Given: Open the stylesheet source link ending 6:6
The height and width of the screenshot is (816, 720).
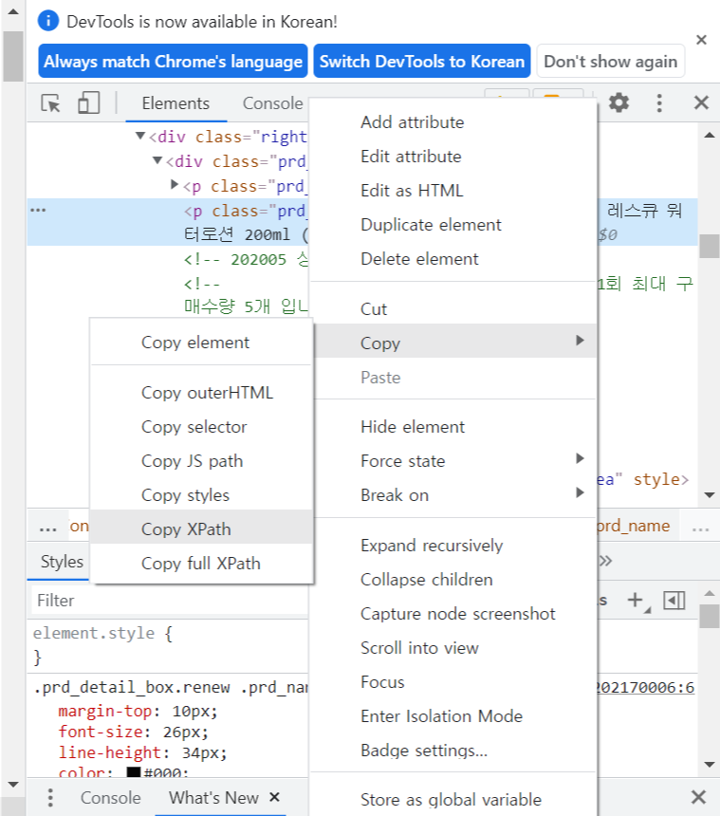Looking at the screenshot, I should pos(646,688).
